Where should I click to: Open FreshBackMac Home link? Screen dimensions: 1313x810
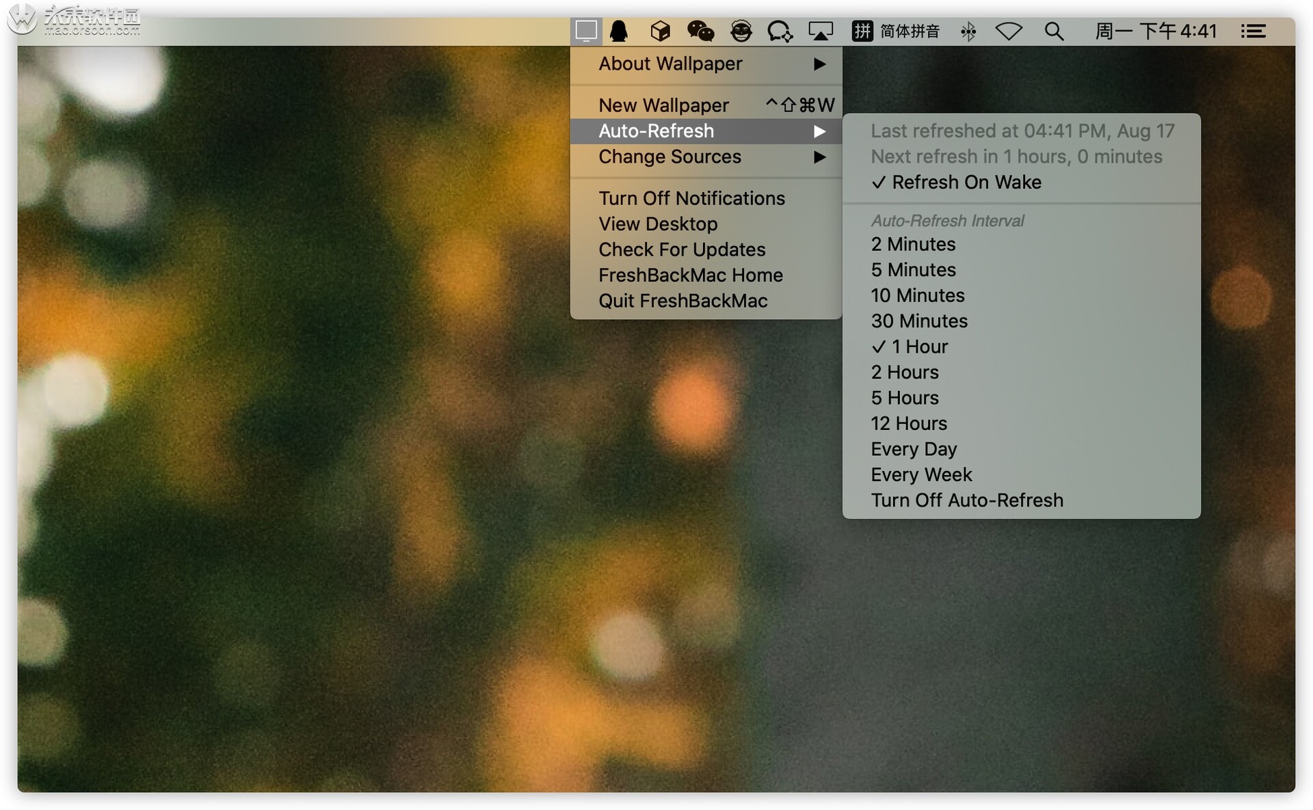click(691, 275)
